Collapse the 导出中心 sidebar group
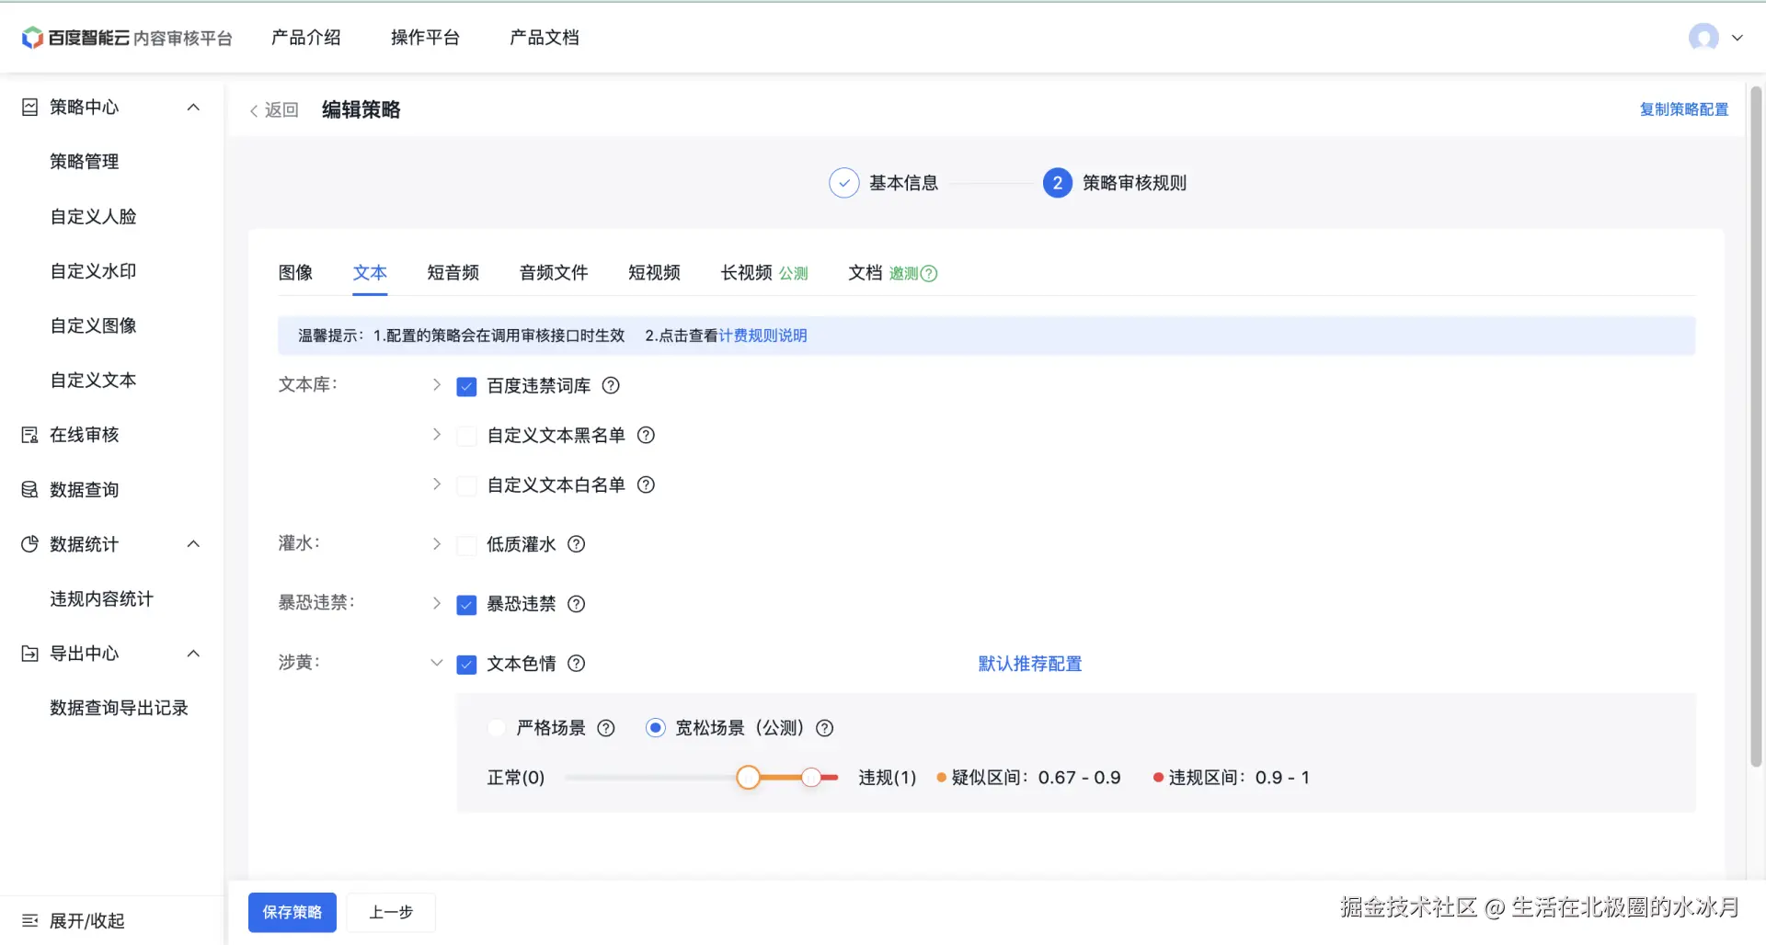1766x945 pixels. pos(193,654)
